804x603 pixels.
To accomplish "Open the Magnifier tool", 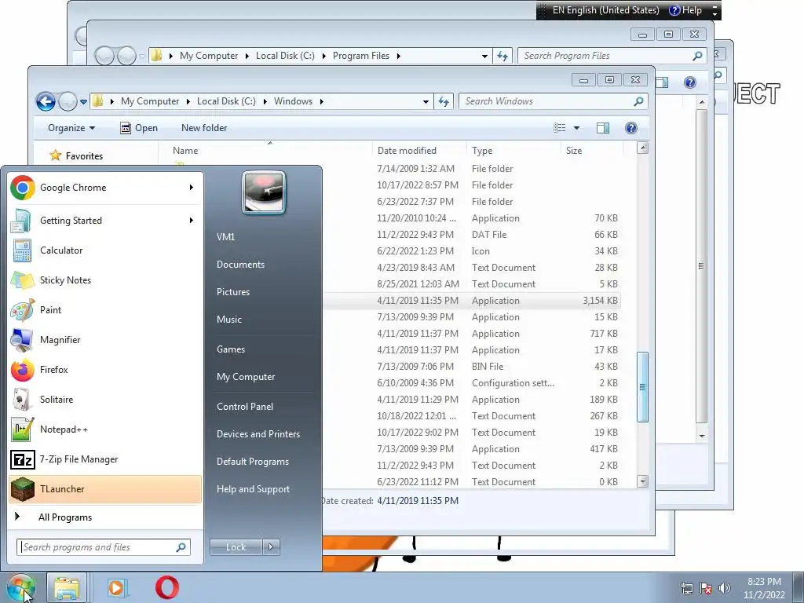I will point(105,339).
